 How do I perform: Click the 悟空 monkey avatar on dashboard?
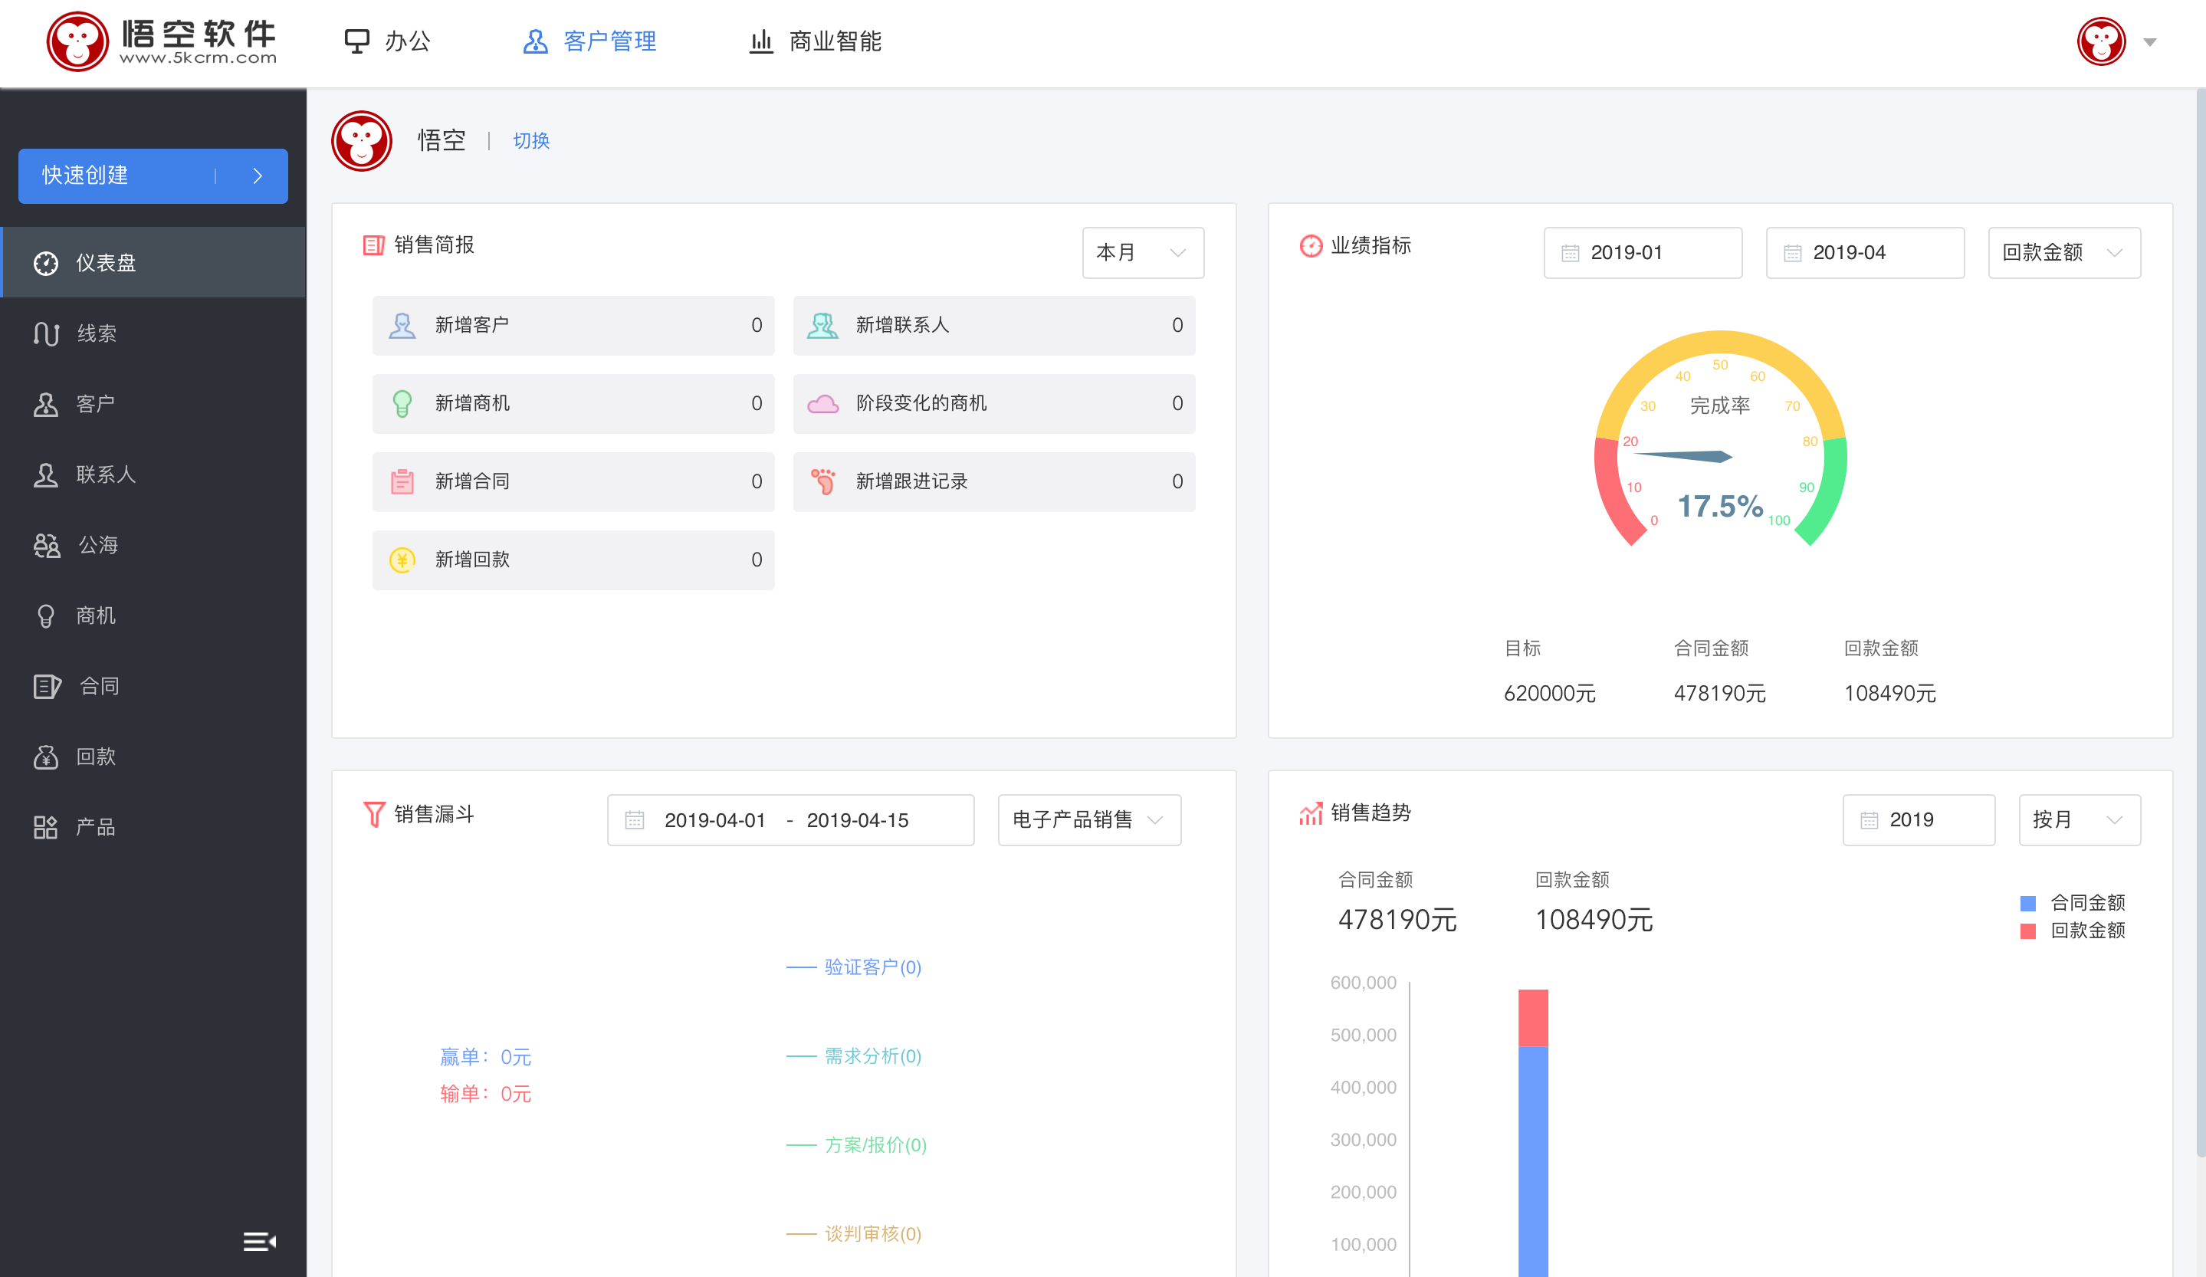[x=362, y=141]
